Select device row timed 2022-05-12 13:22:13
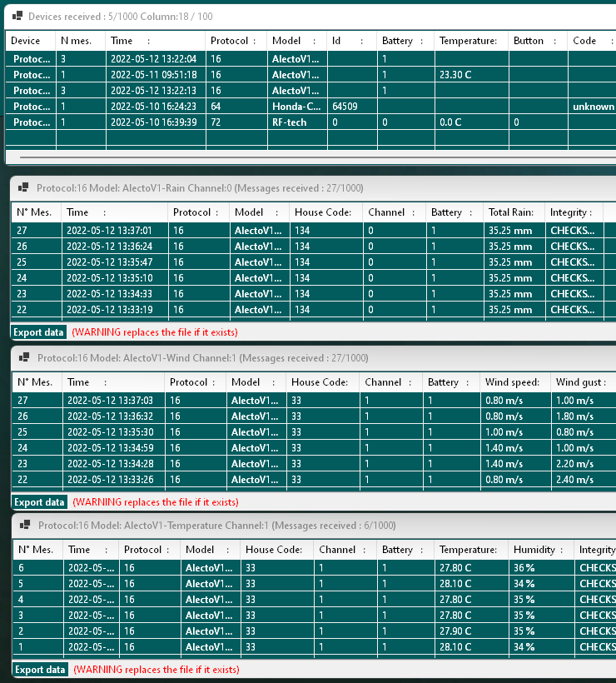Viewport: 616px width, 683px height. click(x=310, y=91)
